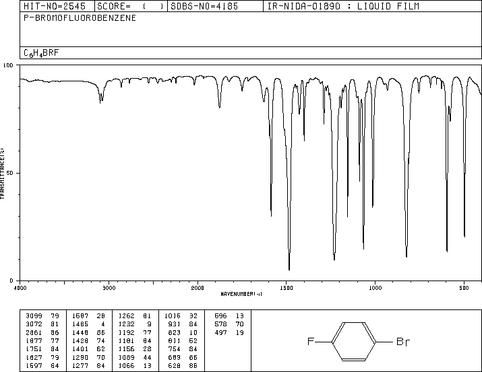The width and height of the screenshot is (482, 372).
Task: Click the 497 peak entry in the table
Action: coord(229,332)
